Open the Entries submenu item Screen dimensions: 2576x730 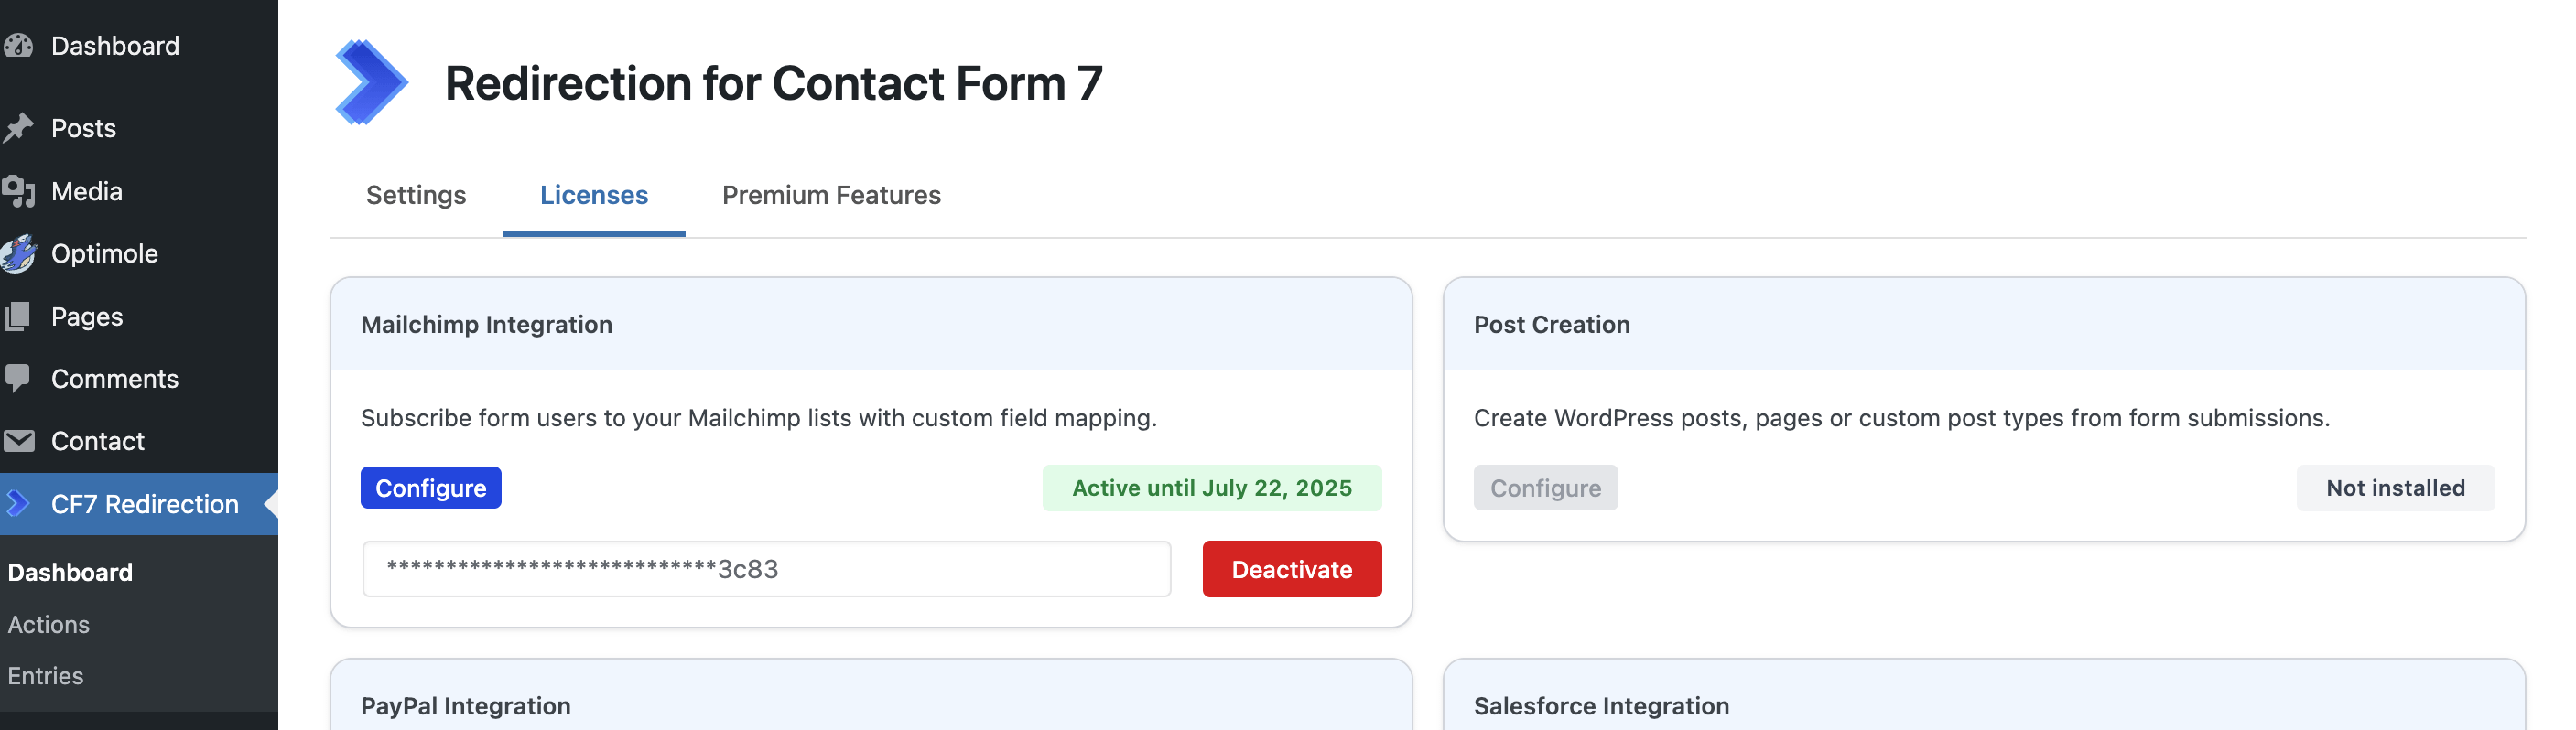(46, 676)
